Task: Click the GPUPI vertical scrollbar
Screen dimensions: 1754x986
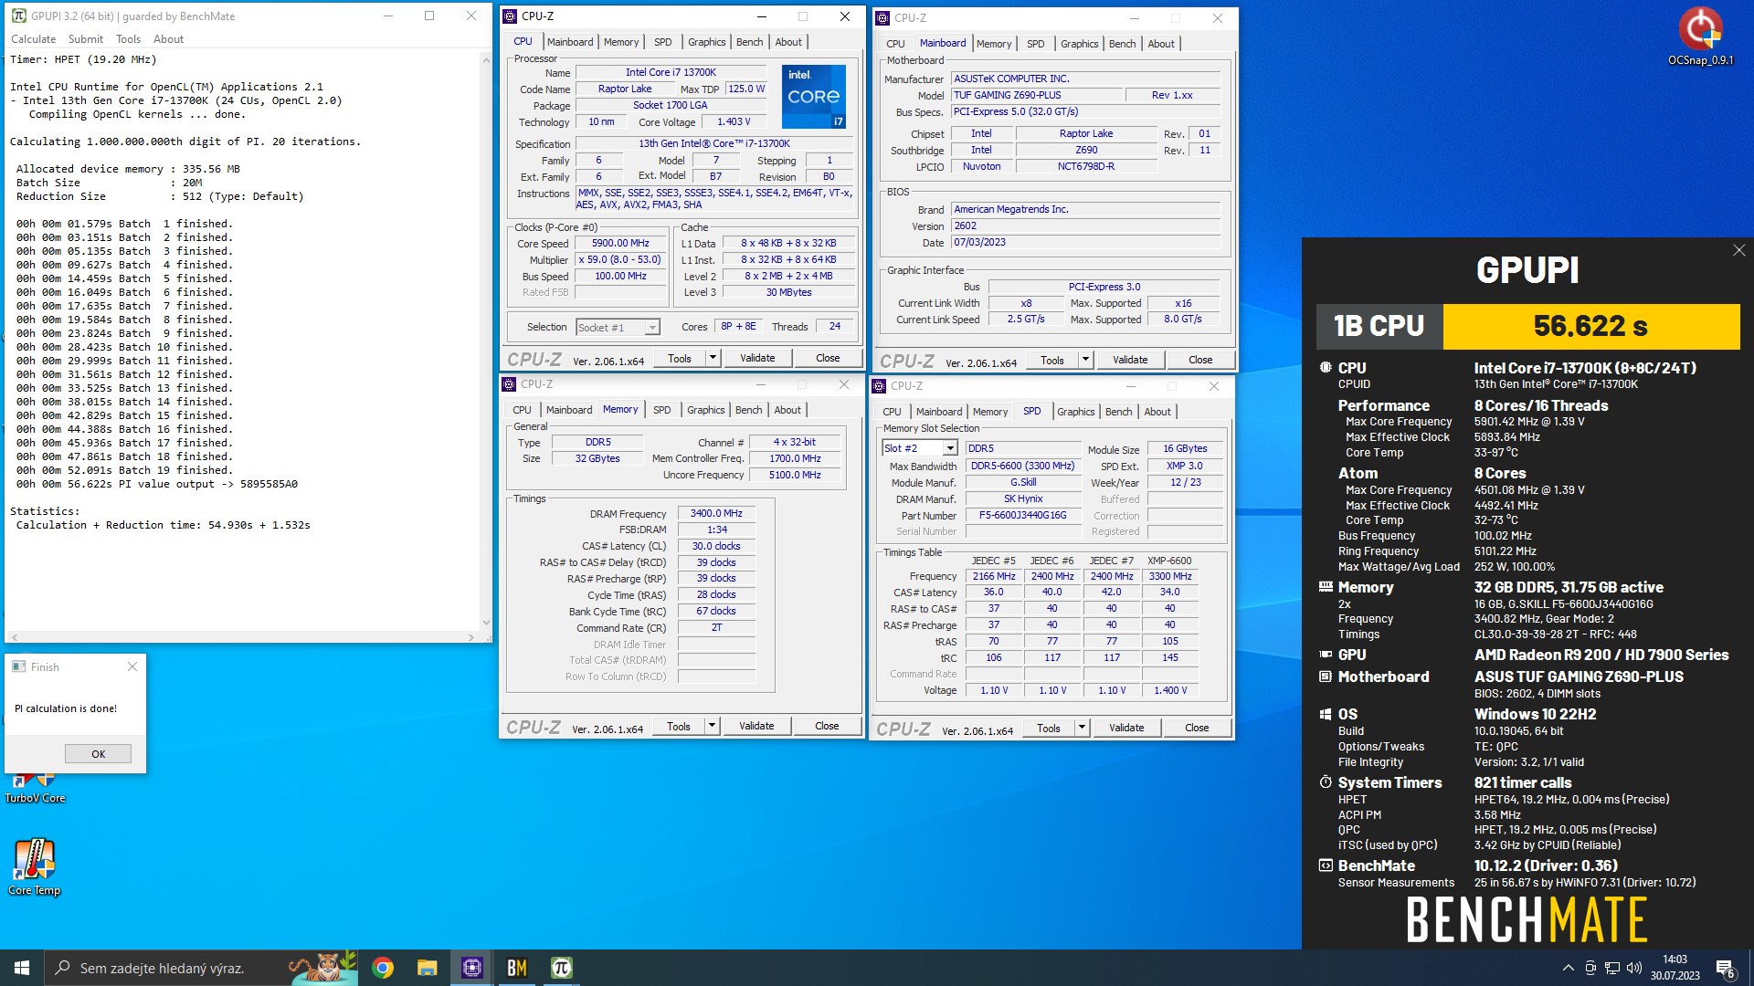Action: tap(486, 339)
